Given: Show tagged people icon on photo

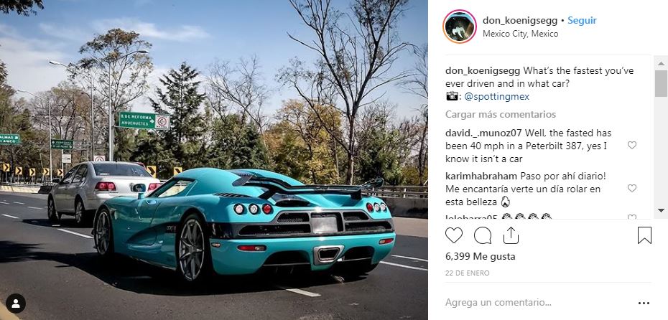Looking at the screenshot, I should [x=16, y=303].
